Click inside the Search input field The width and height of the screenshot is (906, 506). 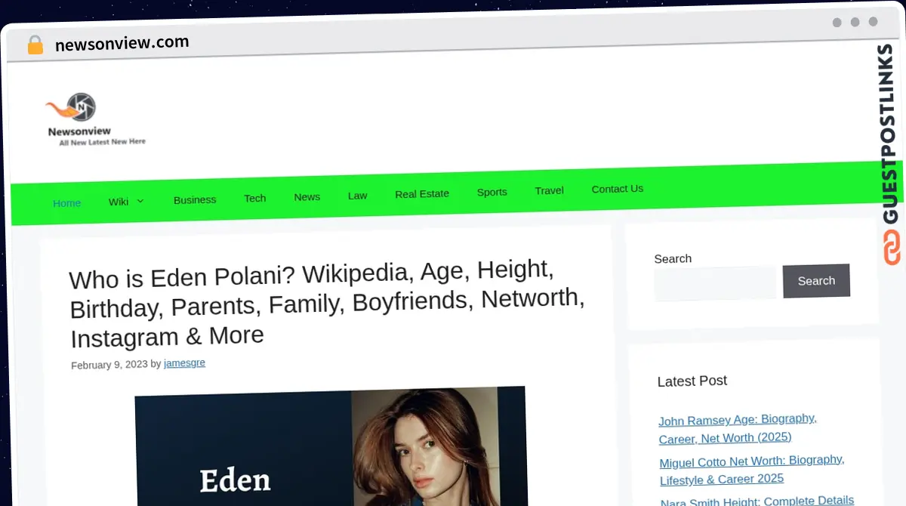click(714, 283)
